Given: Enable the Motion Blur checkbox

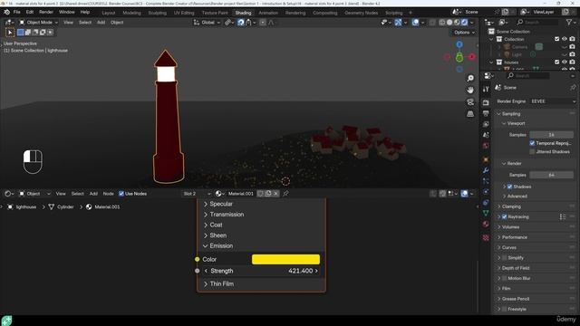Looking at the screenshot, I should (504, 278).
